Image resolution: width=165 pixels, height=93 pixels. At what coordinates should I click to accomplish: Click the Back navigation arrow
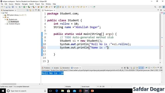[84, 7]
